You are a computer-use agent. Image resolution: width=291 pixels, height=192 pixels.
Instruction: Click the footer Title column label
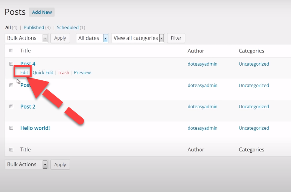pos(26,150)
